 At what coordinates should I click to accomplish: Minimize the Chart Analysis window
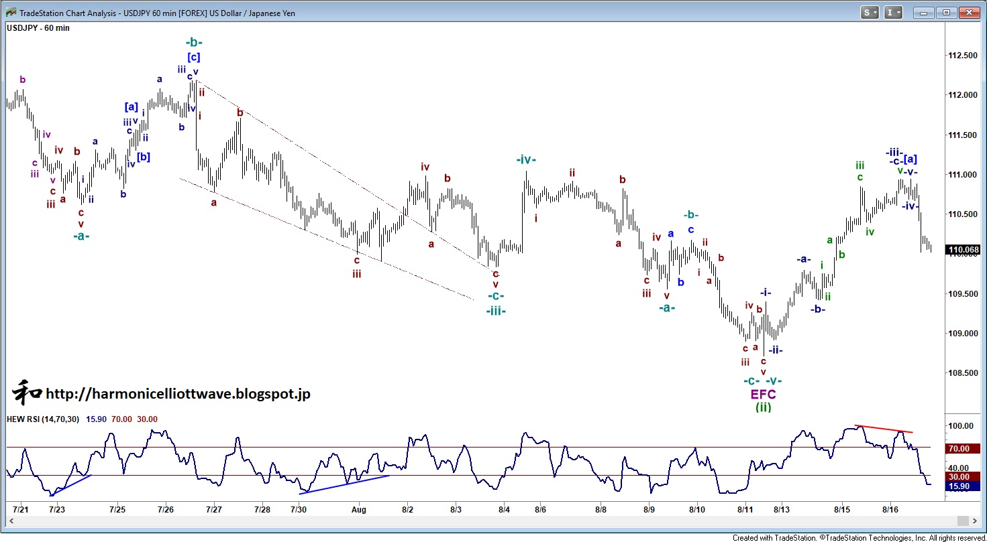(924, 12)
